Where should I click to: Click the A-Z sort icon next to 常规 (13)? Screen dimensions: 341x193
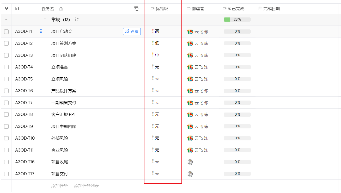pos(77,20)
